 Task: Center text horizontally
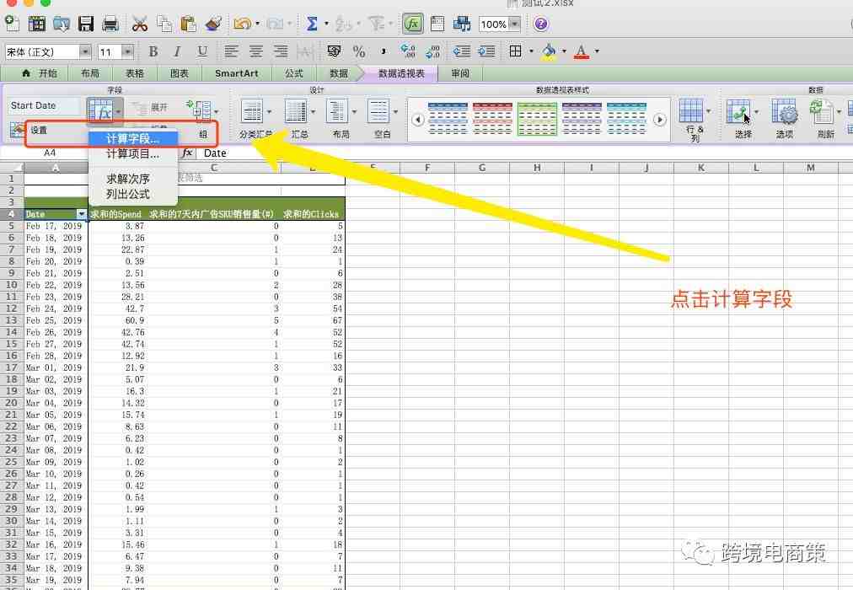255,51
